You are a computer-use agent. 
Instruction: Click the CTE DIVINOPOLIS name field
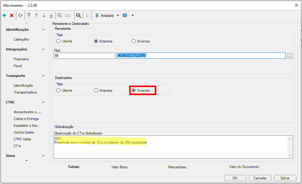tap(201, 56)
